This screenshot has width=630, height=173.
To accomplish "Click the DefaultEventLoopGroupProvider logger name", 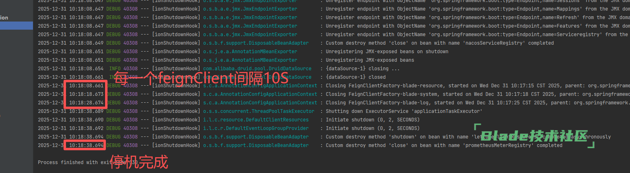I will pos(256,128).
